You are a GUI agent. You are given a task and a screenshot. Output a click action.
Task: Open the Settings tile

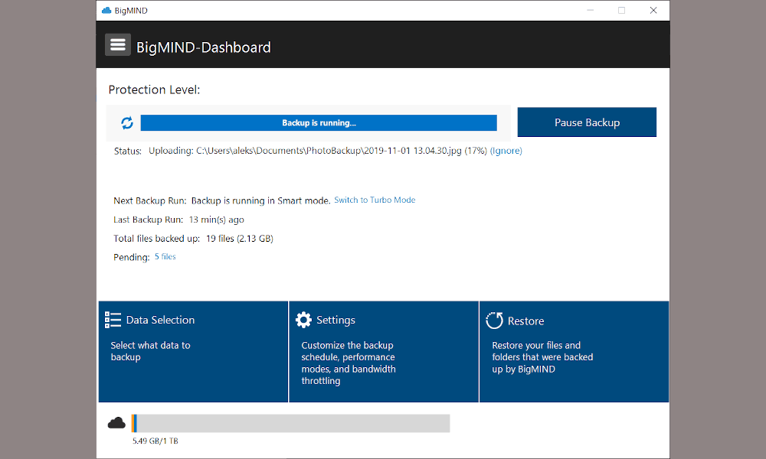click(x=384, y=352)
